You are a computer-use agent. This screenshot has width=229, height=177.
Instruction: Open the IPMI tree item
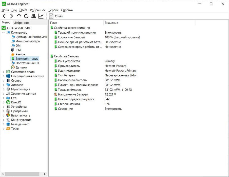pyautogui.click(x=18, y=50)
